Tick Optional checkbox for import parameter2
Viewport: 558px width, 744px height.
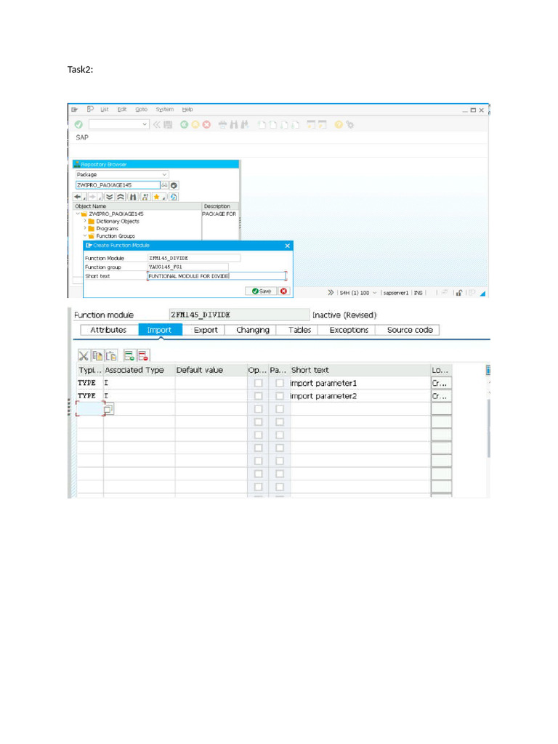(258, 396)
